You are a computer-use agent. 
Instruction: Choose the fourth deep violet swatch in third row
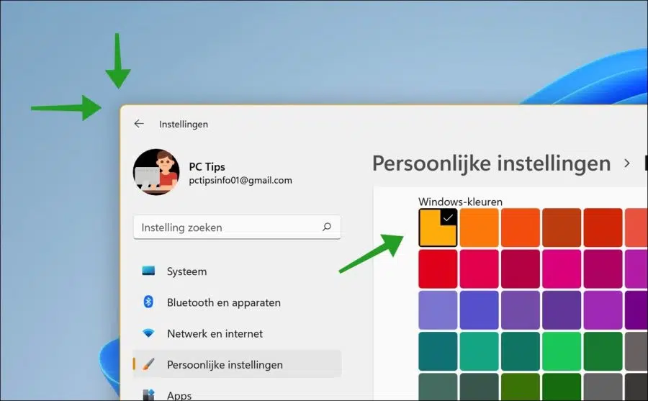click(x=562, y=310)
